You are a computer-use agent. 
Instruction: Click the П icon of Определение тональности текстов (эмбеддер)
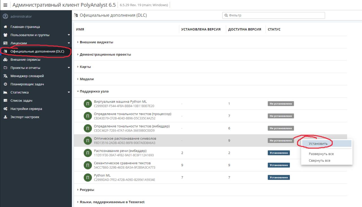[88, 128]
